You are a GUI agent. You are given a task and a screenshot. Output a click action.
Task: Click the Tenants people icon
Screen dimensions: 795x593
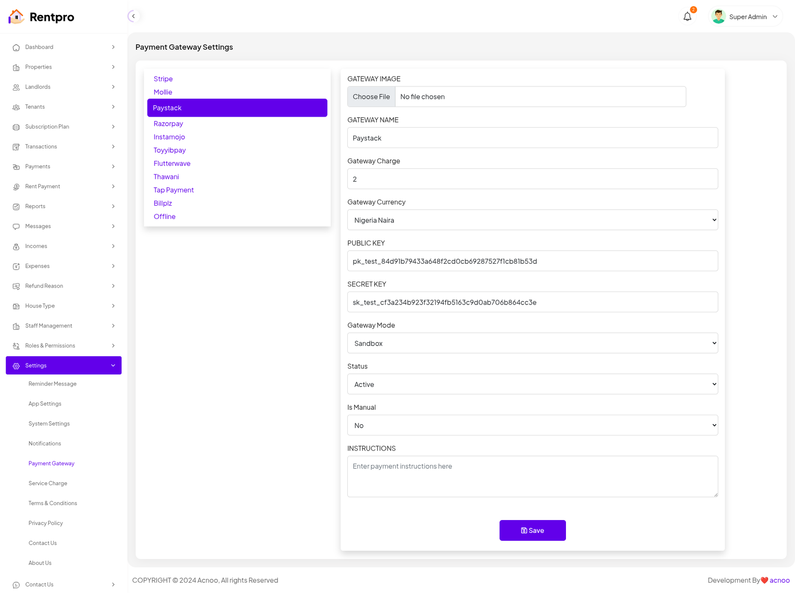(16, 107)
